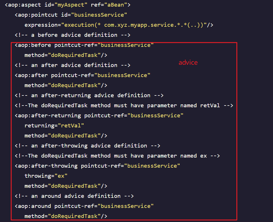This screenshot has width=273, height=222.
Task: Click the 'a before advice definition' comment
Action: tap(73, 35)
